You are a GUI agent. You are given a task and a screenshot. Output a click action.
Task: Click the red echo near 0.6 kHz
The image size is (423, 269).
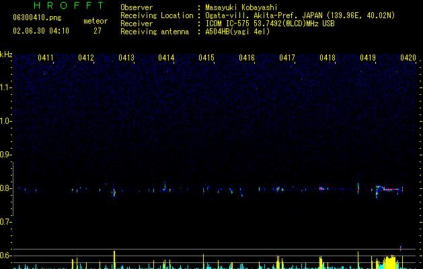[x=401, y=247]
